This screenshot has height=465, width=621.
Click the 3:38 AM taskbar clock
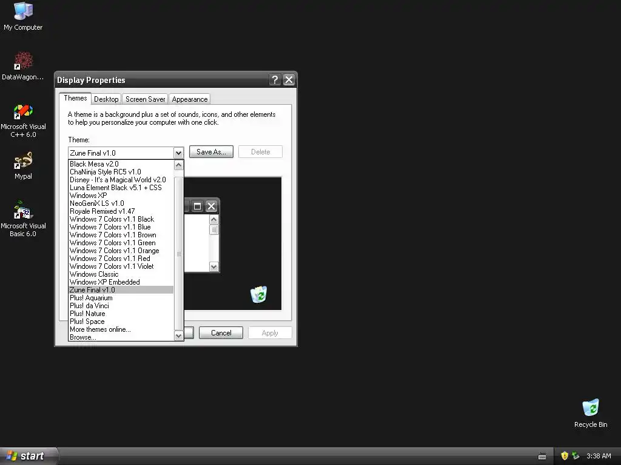coord(599,456)
